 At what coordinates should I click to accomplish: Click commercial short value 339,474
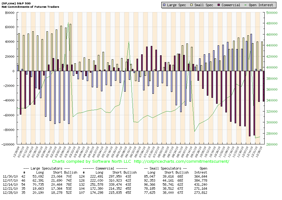coord(115,185)
